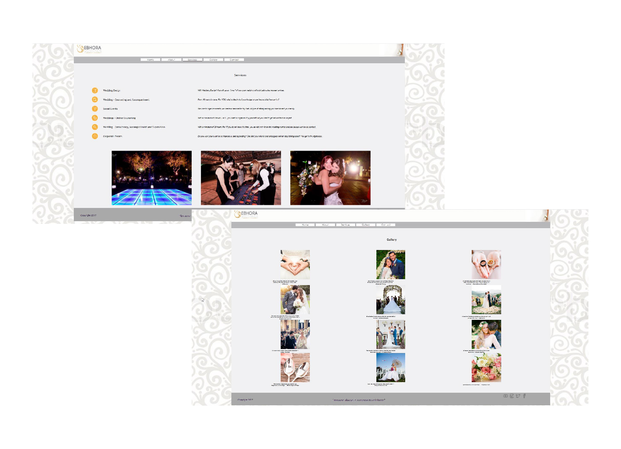Click the Weddings Online Counseling icon

(x=95, y=118)
